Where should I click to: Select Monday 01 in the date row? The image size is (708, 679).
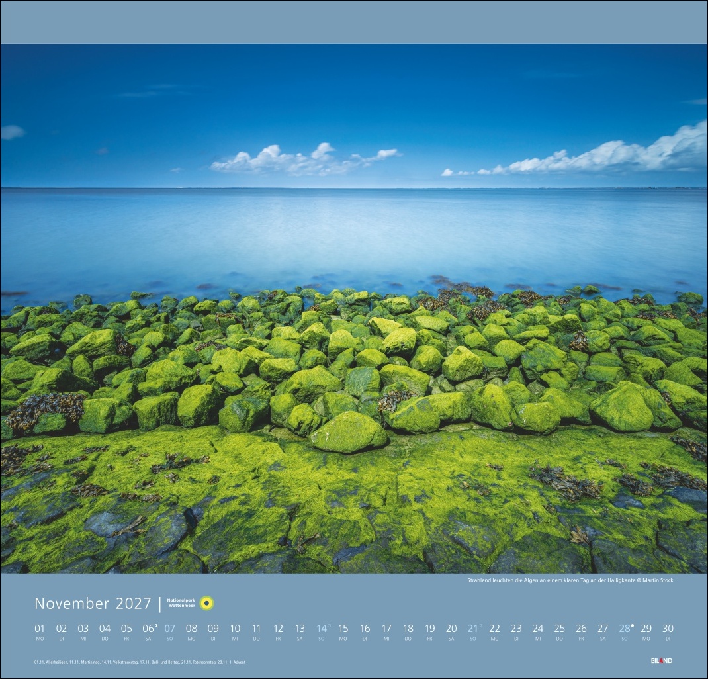40,629
